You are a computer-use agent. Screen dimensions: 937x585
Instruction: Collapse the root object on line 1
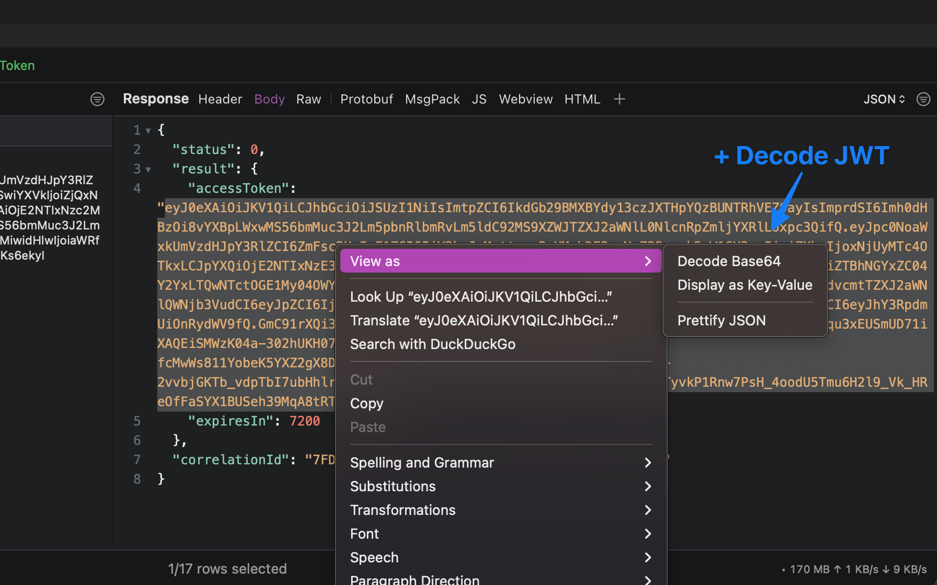(x=148, y=130)
